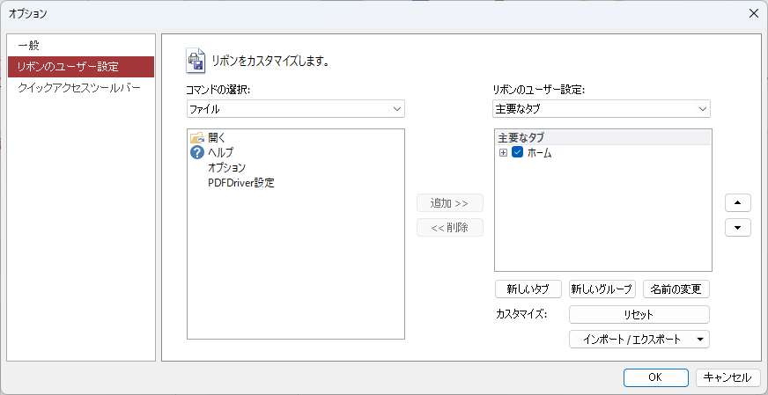
Task: Click the リセット button
Action: 639,314
